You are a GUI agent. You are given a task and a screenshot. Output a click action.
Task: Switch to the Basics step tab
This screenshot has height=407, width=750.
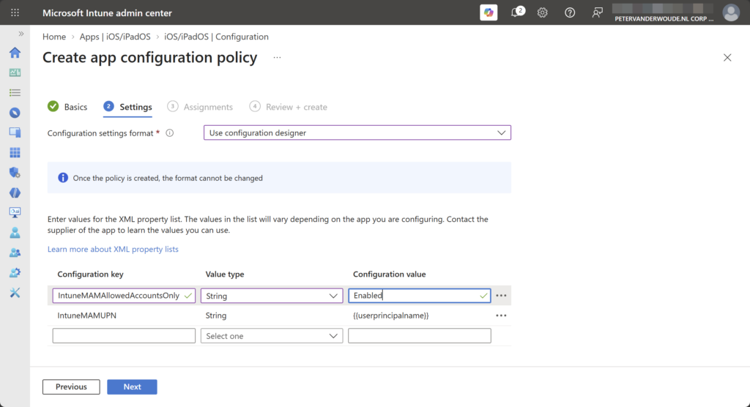67,107
